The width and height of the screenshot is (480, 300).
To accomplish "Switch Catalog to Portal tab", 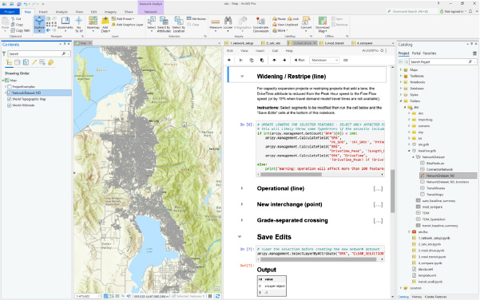I will [x=416, y=53].
